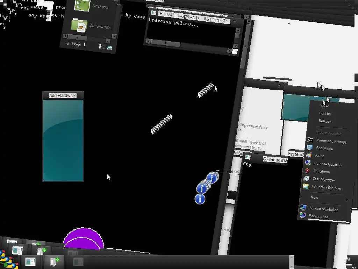Click the ftp prompt text

coord(247,164)
